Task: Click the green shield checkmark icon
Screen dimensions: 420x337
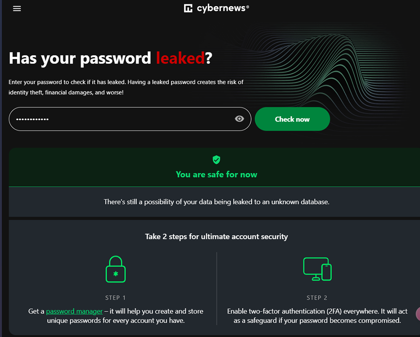Action: pos(216,160)
